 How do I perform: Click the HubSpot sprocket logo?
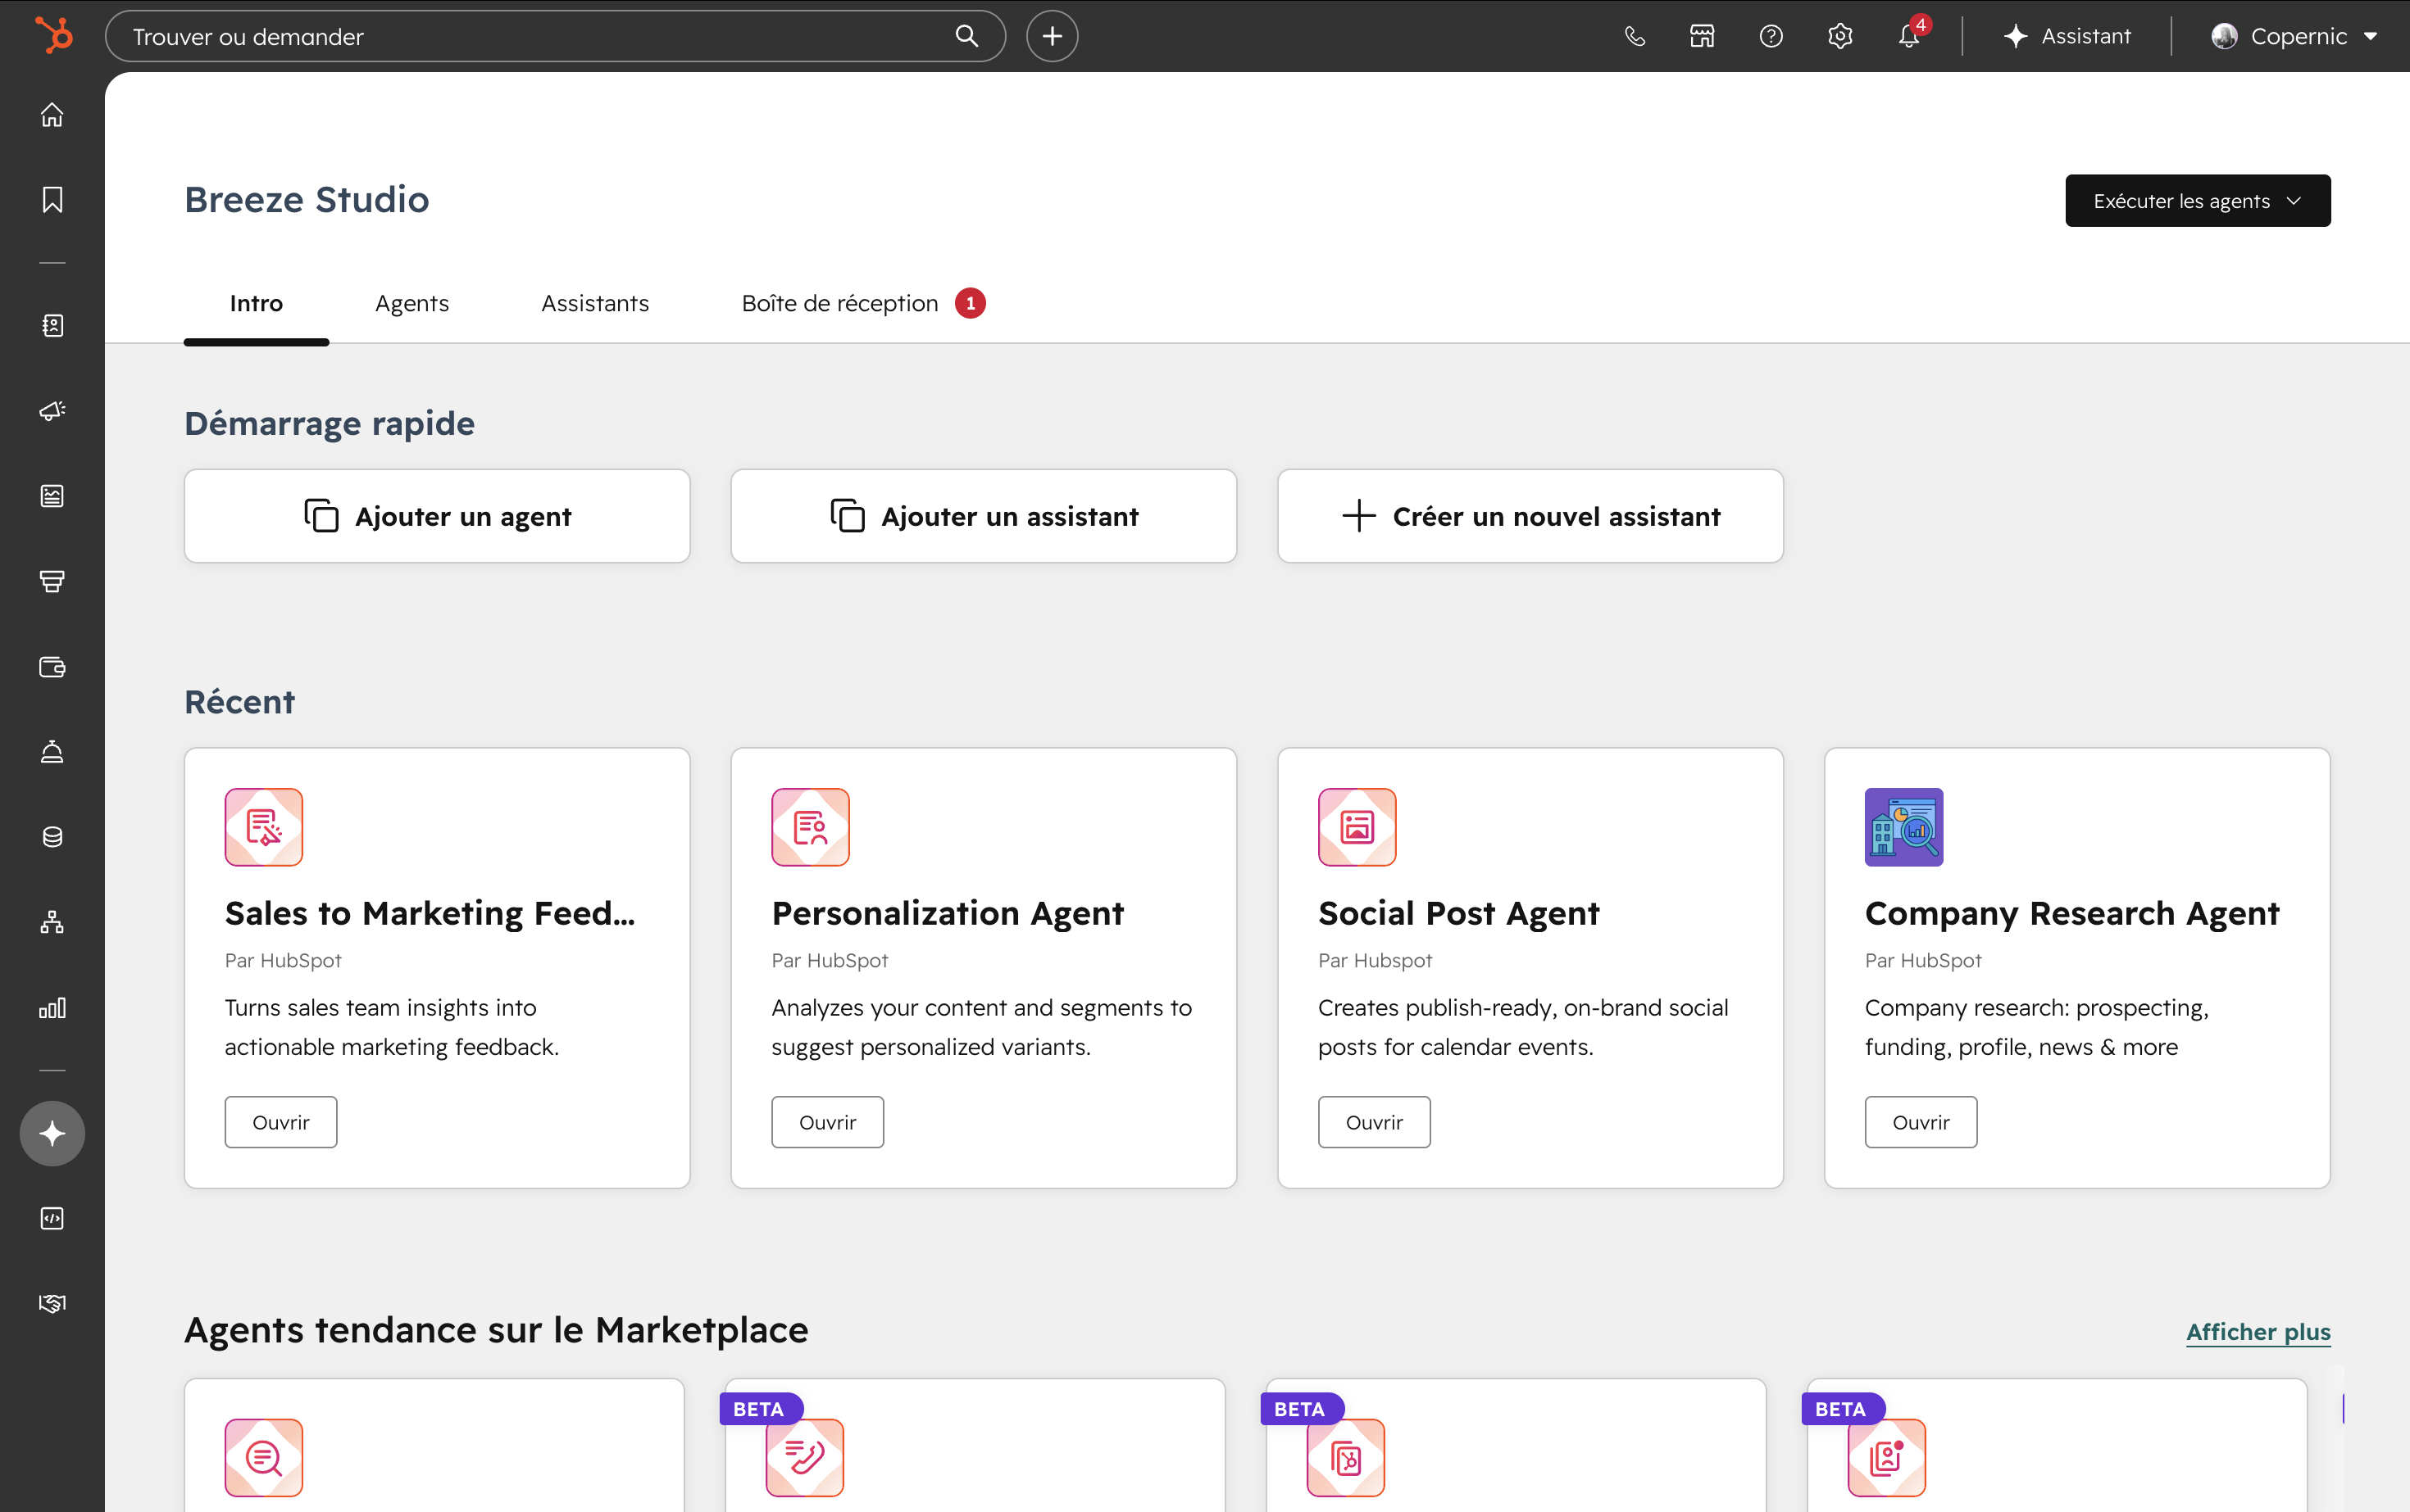(x=54, y=36)
